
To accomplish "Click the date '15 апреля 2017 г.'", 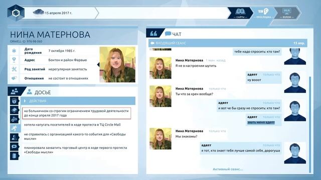I will click(x=59, y=13).
